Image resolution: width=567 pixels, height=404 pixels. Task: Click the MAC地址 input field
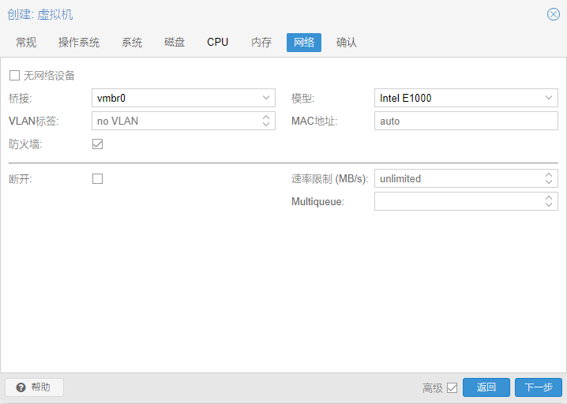click(x=466, y=121)
